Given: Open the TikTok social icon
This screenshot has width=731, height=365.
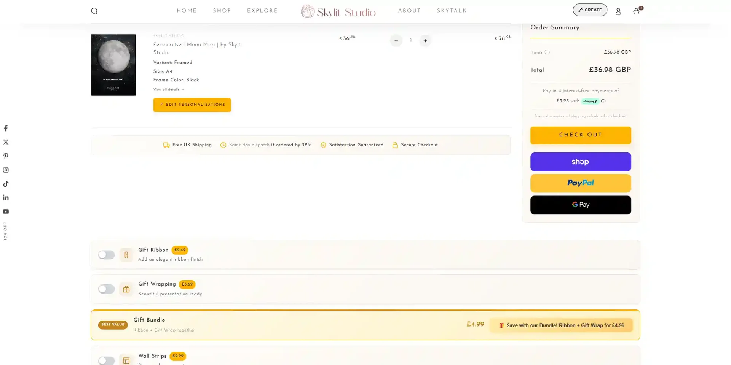Looking at the screenshot, I should (6, 184).
